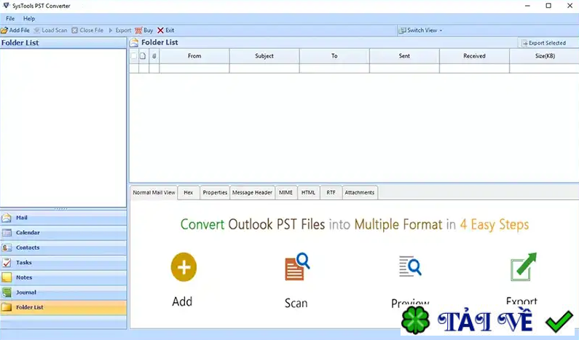Sort by the From column
579x340 pixels.
click(x=194, y=56)
